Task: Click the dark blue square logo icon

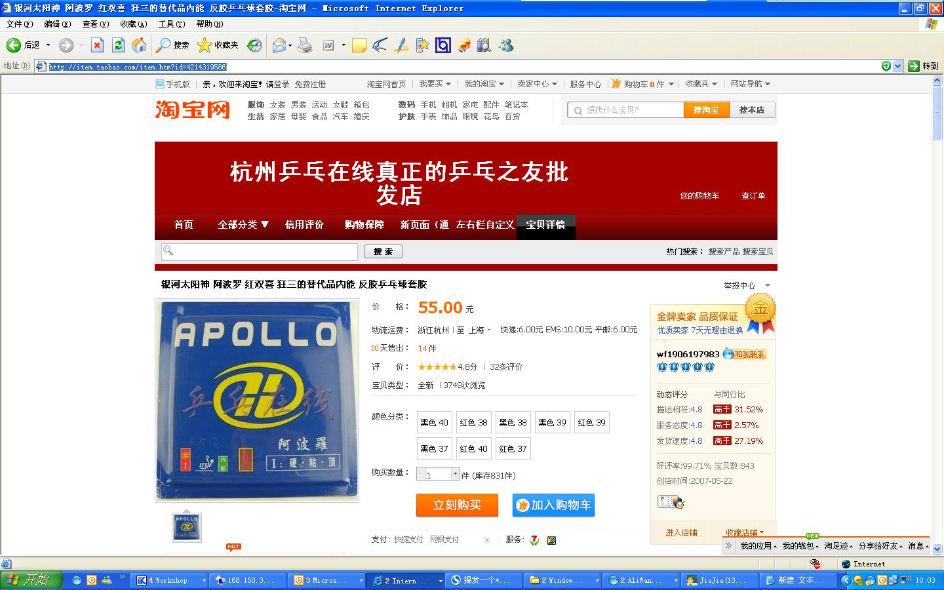Action: [x=443, y=45]
